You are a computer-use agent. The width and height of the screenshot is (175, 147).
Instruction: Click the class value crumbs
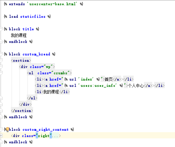pos(61,73)
